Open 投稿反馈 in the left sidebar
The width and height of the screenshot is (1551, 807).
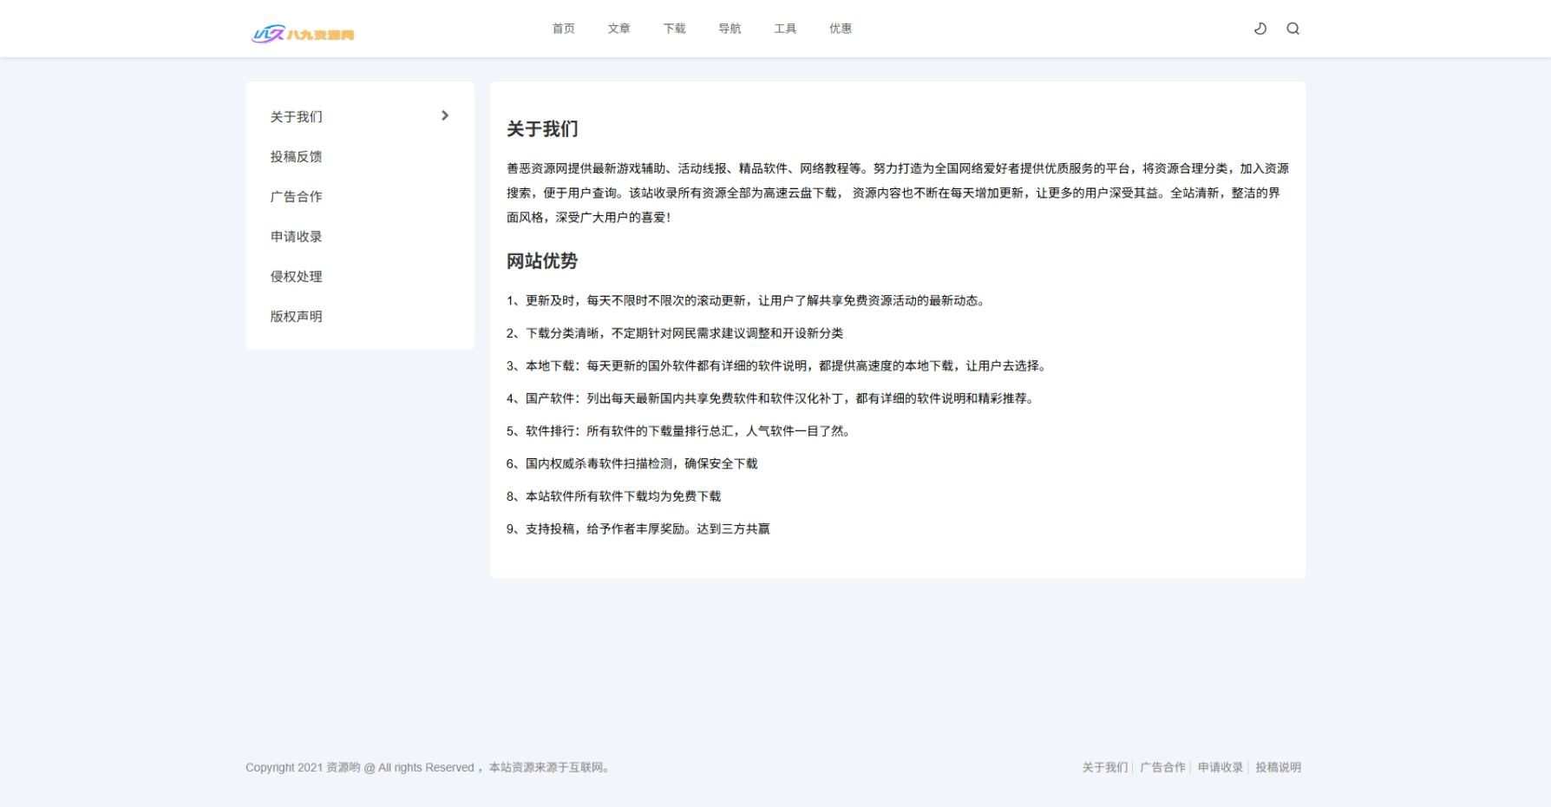pos(296,156)
